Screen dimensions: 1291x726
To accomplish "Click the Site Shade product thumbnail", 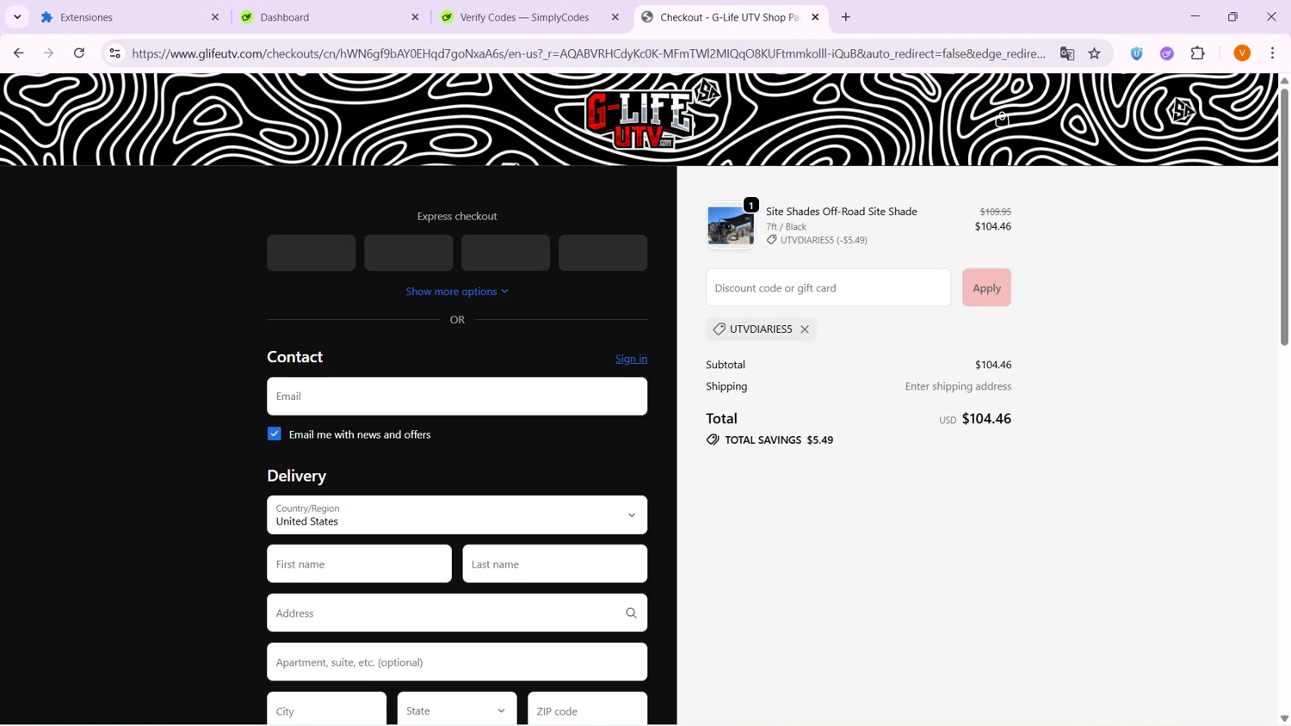I will (731, 225).
